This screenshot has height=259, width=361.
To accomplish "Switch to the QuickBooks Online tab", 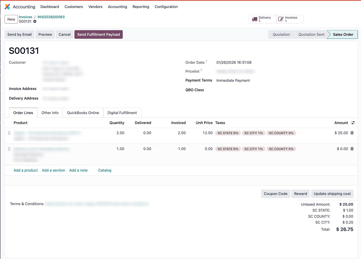I will point(83,113).
